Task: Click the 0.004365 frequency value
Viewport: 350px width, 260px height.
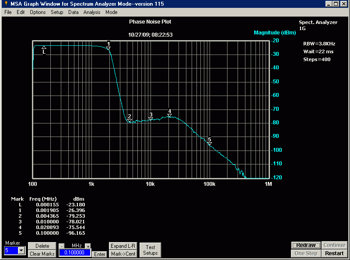Action: coord(47,216)
